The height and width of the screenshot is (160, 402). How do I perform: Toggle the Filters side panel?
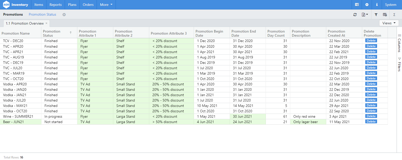(399, 64)
